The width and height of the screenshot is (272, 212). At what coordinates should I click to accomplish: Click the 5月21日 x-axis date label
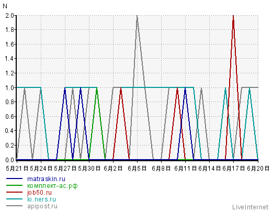tap(17, 169)
